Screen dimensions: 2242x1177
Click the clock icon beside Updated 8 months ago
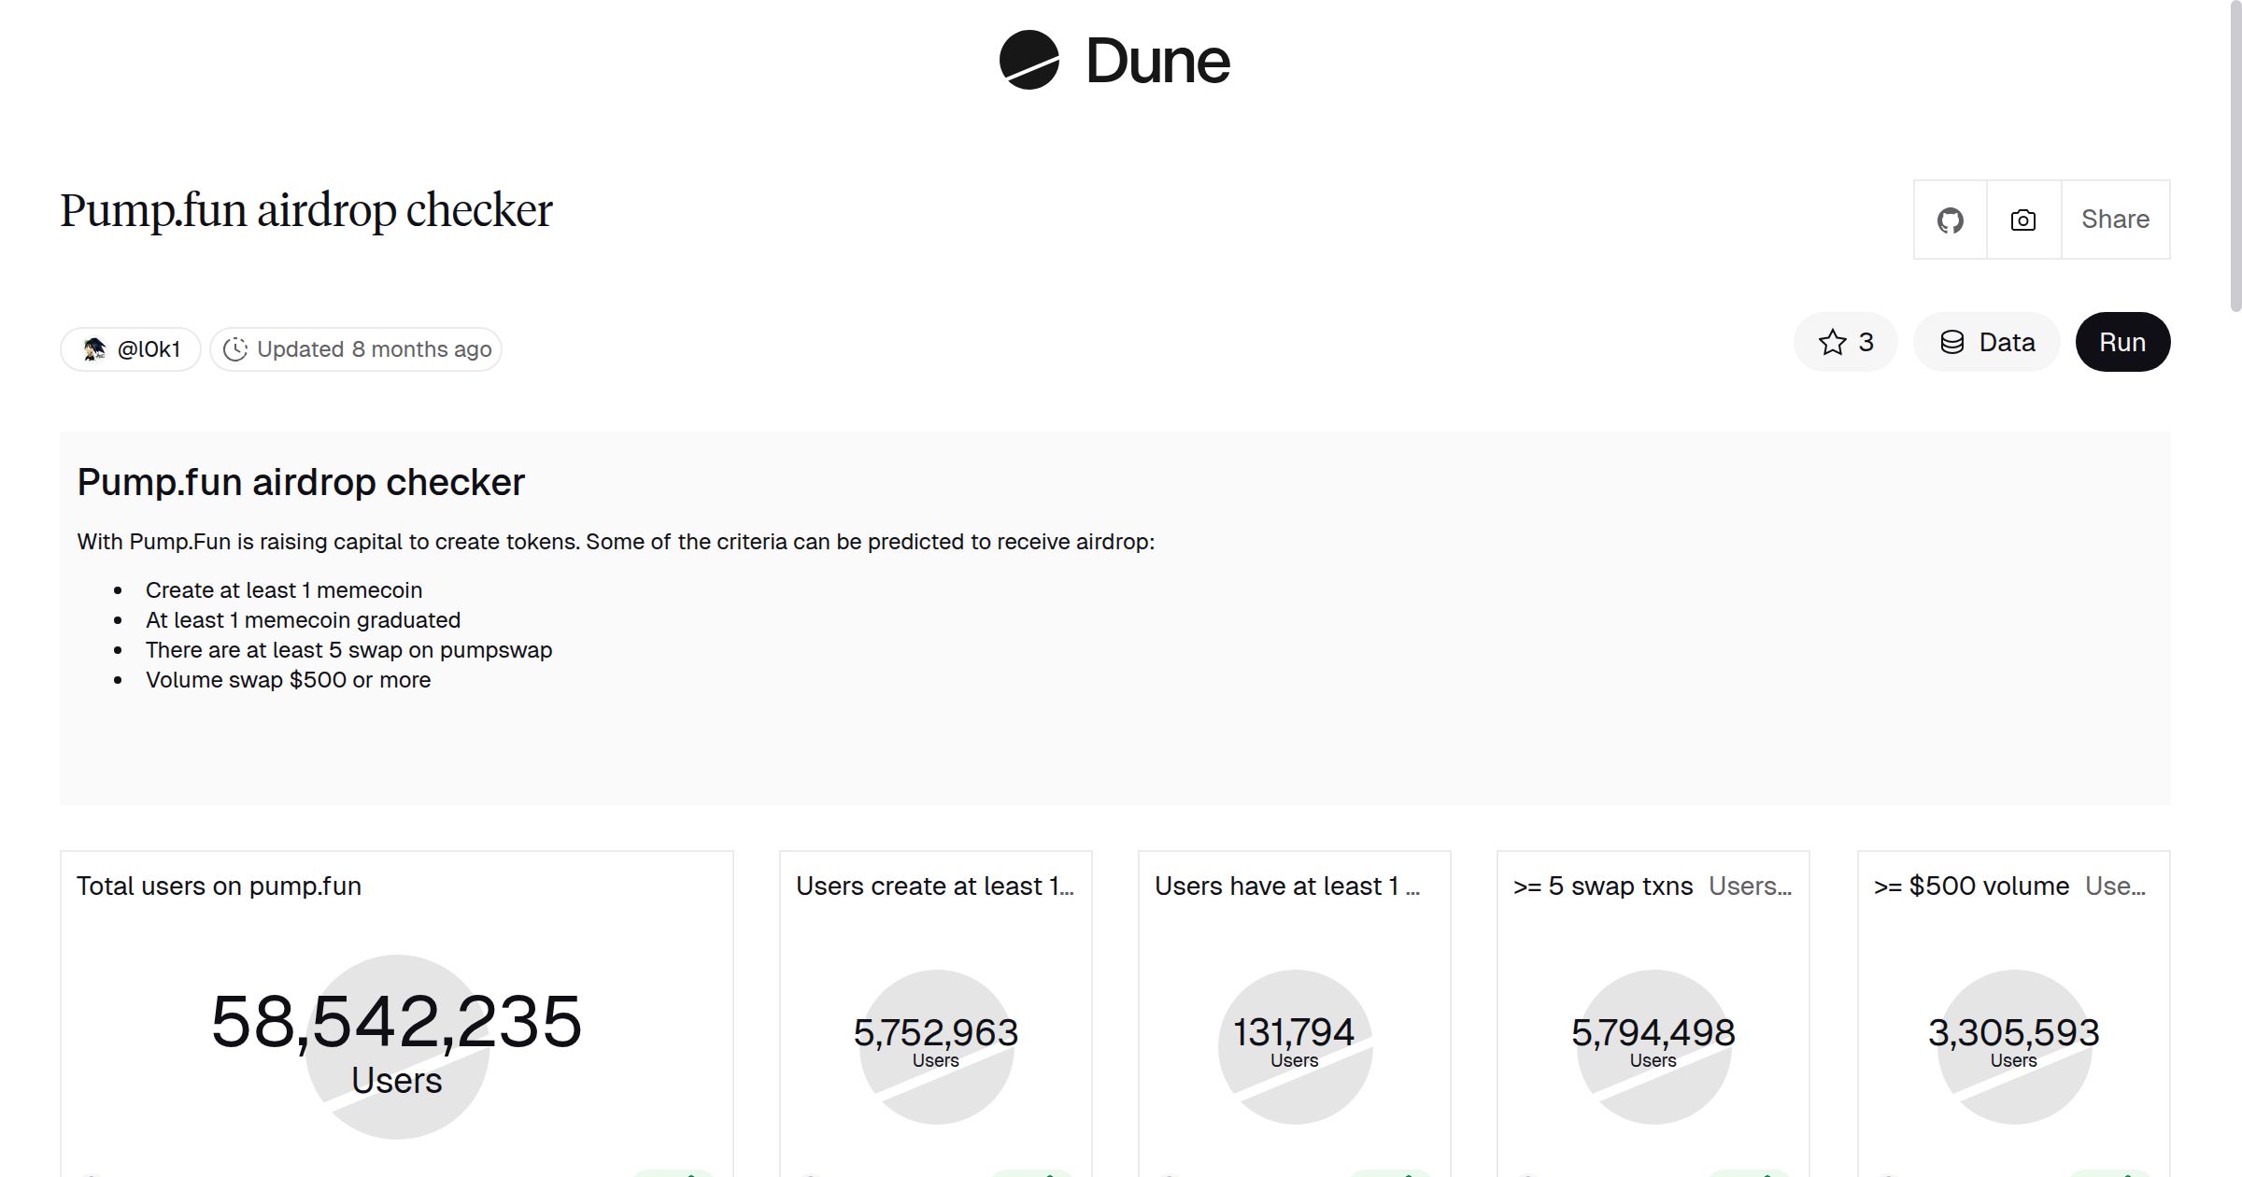tap(237, 348)
